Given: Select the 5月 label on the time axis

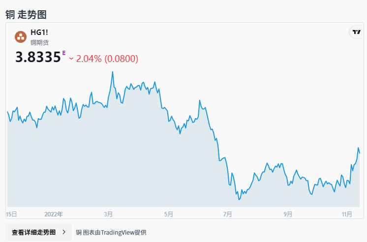Looking at the screenshot, I should (169, 214).
